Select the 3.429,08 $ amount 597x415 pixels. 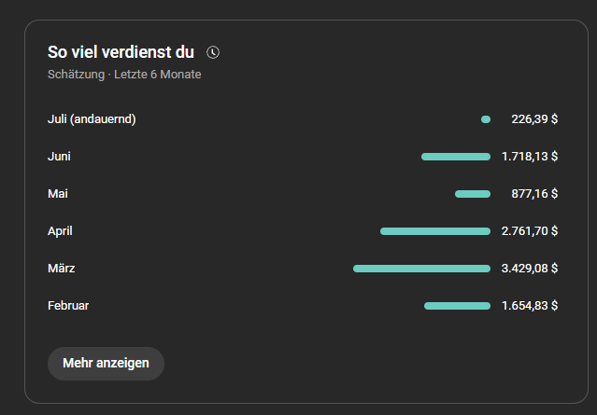530,269
